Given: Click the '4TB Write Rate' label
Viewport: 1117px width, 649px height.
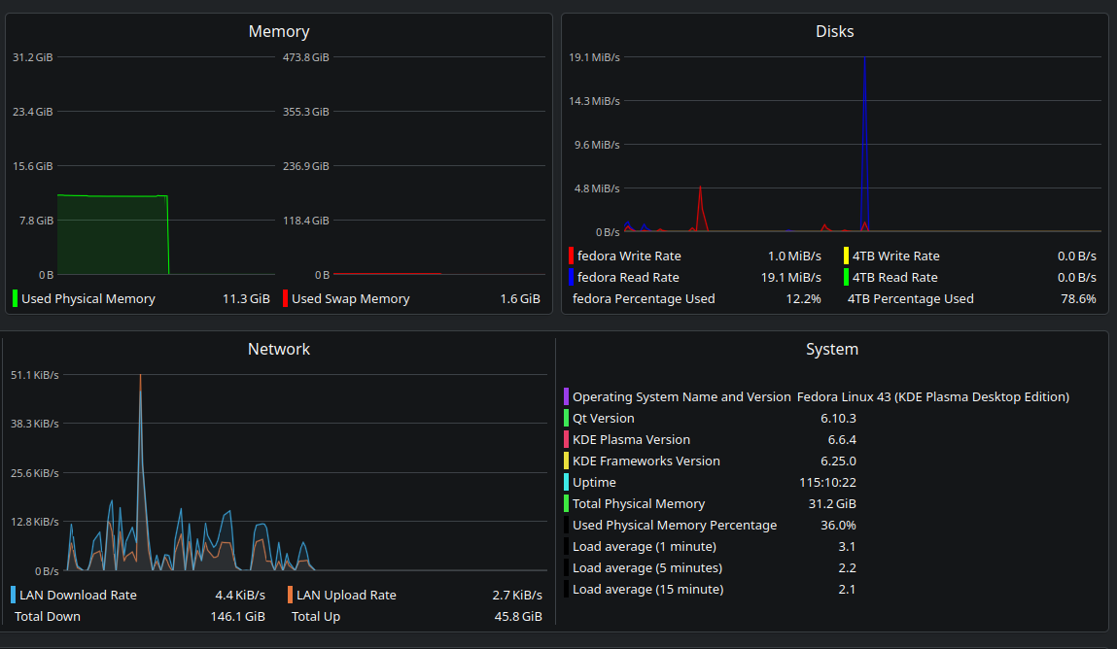Looking at the screenshot, I should [x=896, y=256].
